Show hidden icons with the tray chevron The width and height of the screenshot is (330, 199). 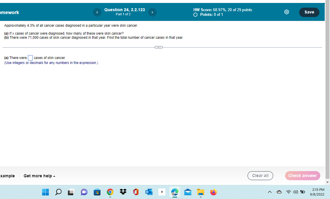[269, 192]
